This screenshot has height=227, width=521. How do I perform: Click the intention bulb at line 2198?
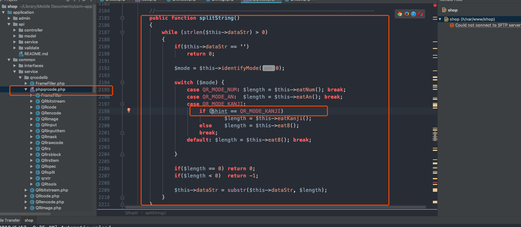(x=128, y=110)
